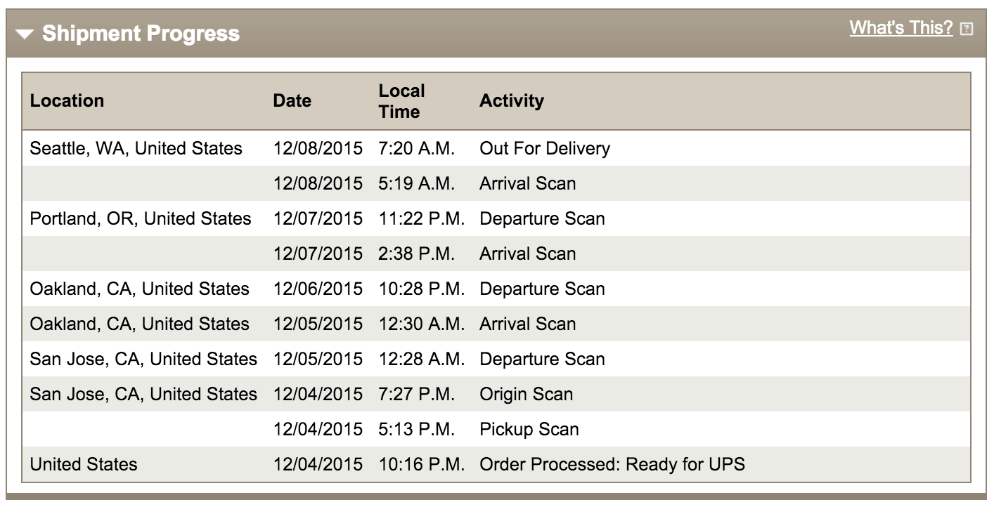Viewport: 994px width, 514px height.
Task: Click the Pickup Scan activity entry
Action: click(x=529, y=429)
